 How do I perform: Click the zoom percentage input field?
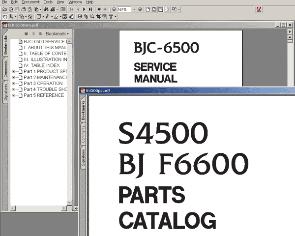tap(124, 9)
